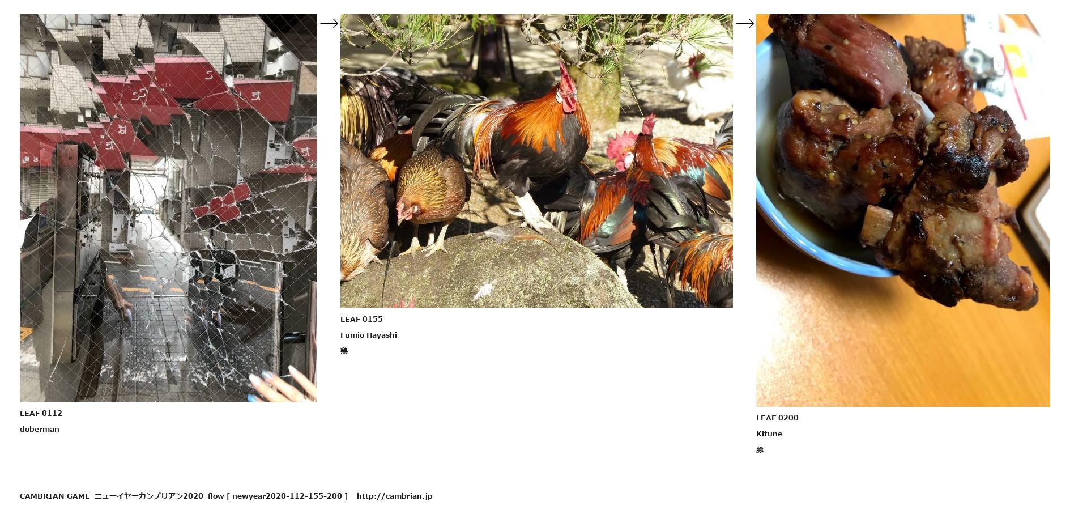Click the LEAF 0155 label
1070x510 pixels.
[x=361, y=319]
